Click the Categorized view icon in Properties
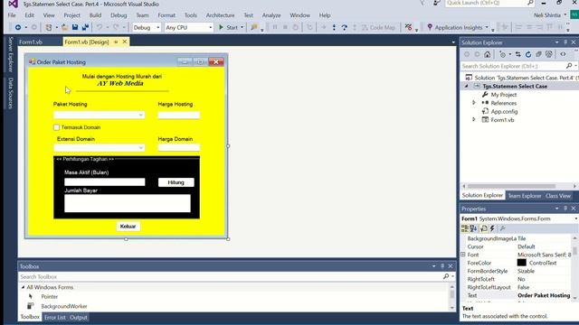 tap(465, 228)
